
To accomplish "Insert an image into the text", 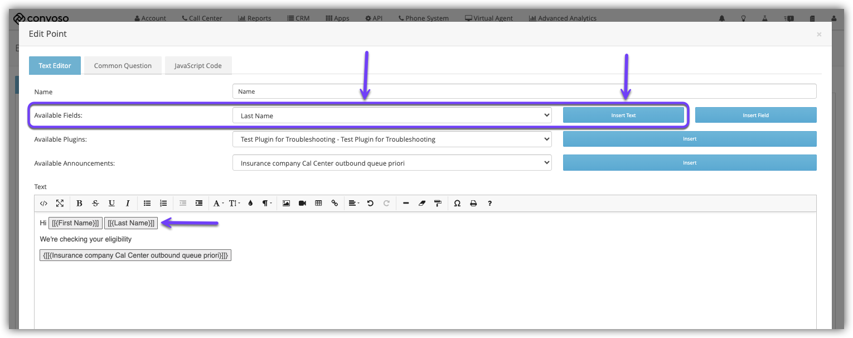I will (286, 204).
